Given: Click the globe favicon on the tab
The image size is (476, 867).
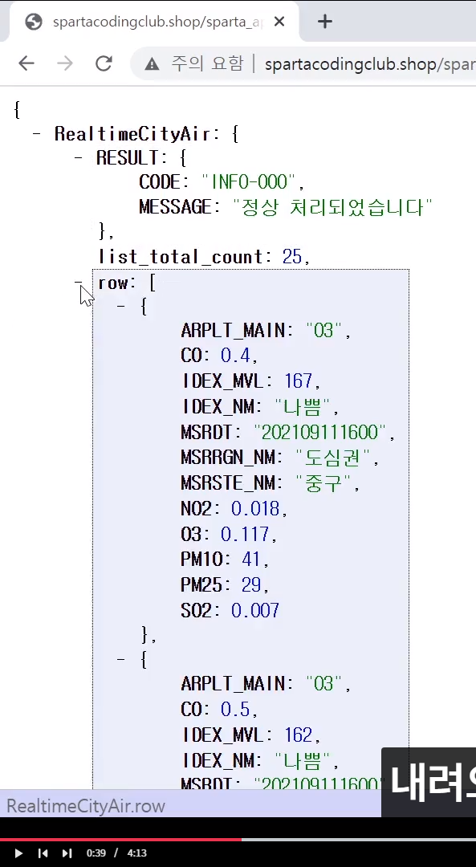Looking at the screenshot, I should (34, 22).
